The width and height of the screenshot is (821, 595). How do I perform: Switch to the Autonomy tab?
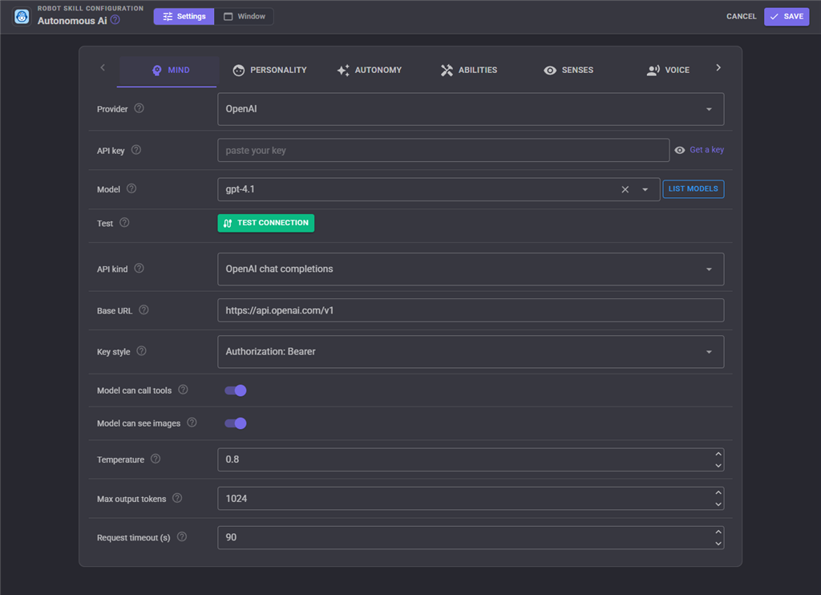[x=369, y=71]
